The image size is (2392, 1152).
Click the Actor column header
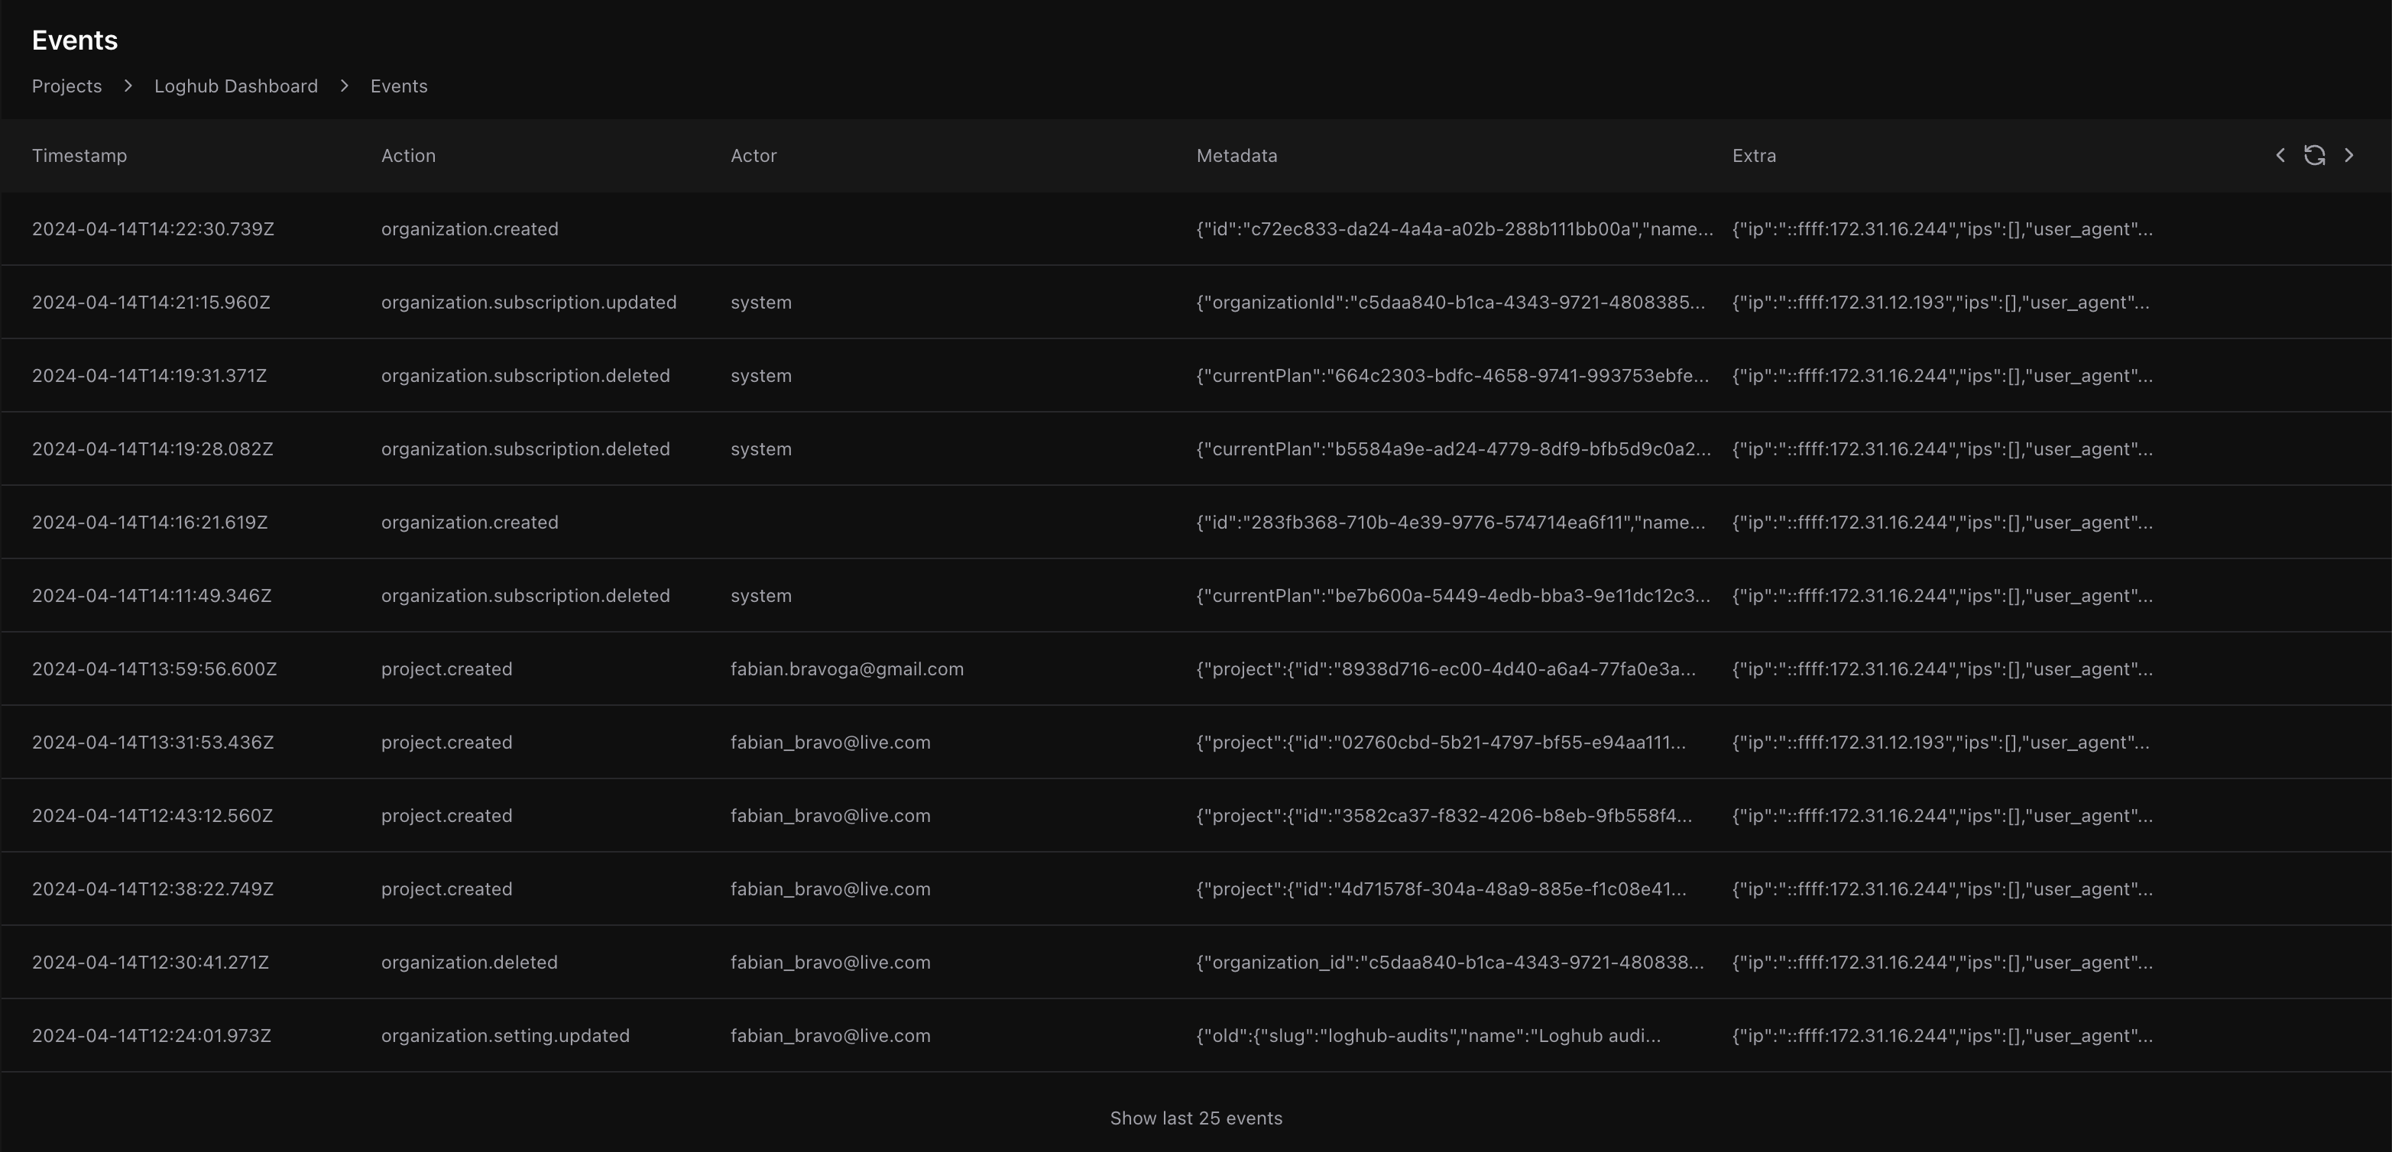[753, 156]
